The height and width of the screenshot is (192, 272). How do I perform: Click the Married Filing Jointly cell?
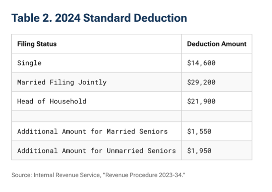[x=61, y=82]
